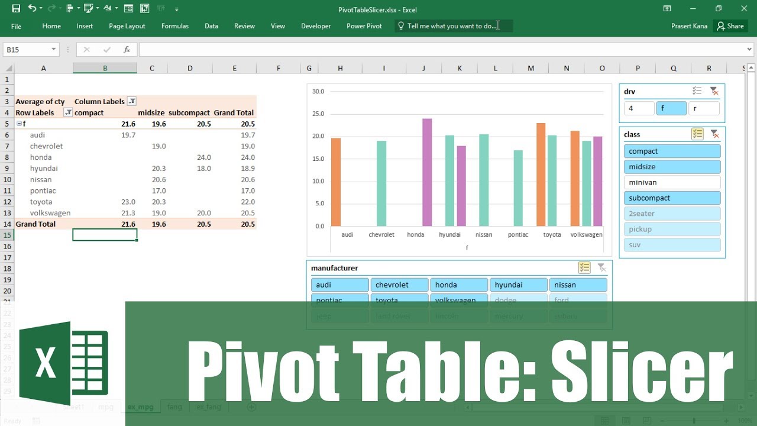Save the workbook using the floppy disk icon
This screenshot has height=426, width=757.
16,9
